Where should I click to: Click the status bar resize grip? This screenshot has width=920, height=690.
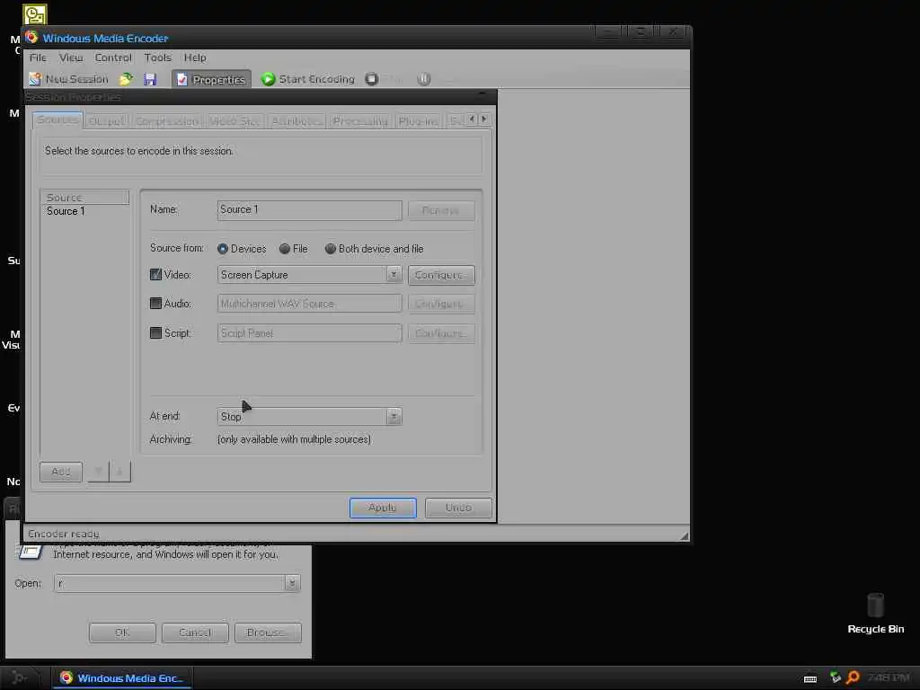[x=684, y=535]
